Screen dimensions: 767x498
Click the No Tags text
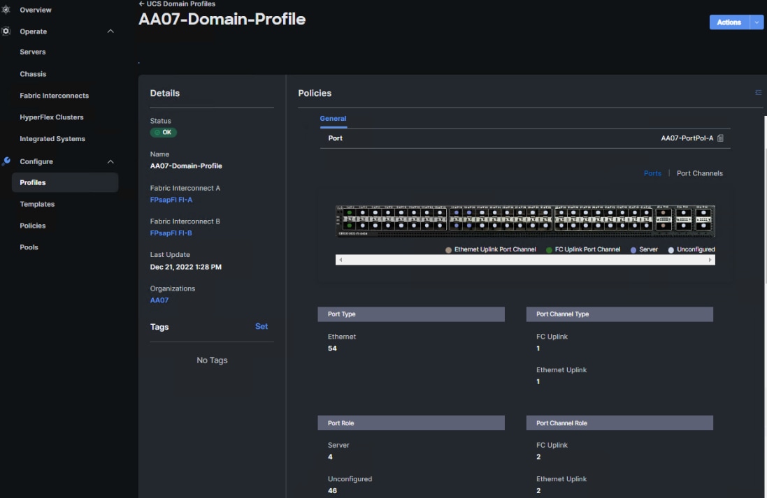[x=212, y=360]
